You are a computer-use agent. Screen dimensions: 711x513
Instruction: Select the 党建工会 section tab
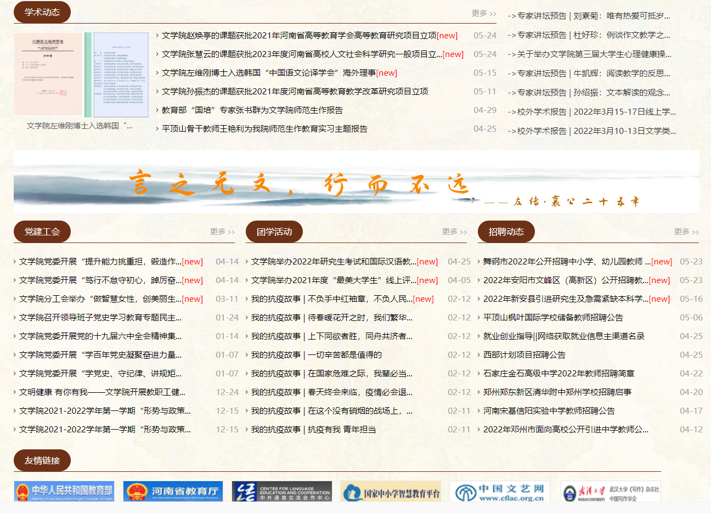[42, 232]
